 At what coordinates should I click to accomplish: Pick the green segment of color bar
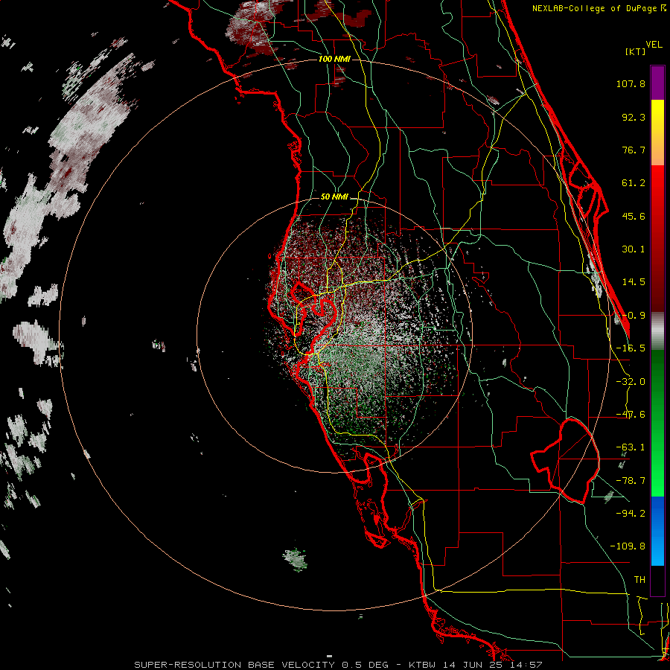pos(657,423)
